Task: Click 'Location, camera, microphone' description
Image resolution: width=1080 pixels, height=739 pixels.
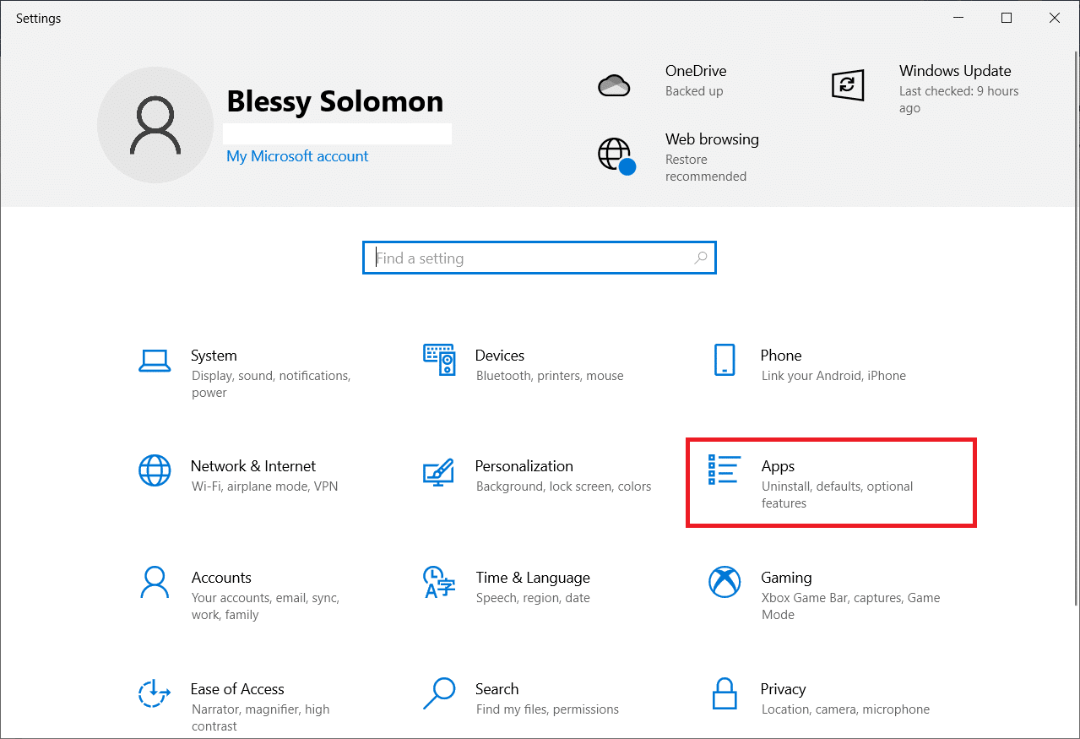Action: (x=845, y=709)
